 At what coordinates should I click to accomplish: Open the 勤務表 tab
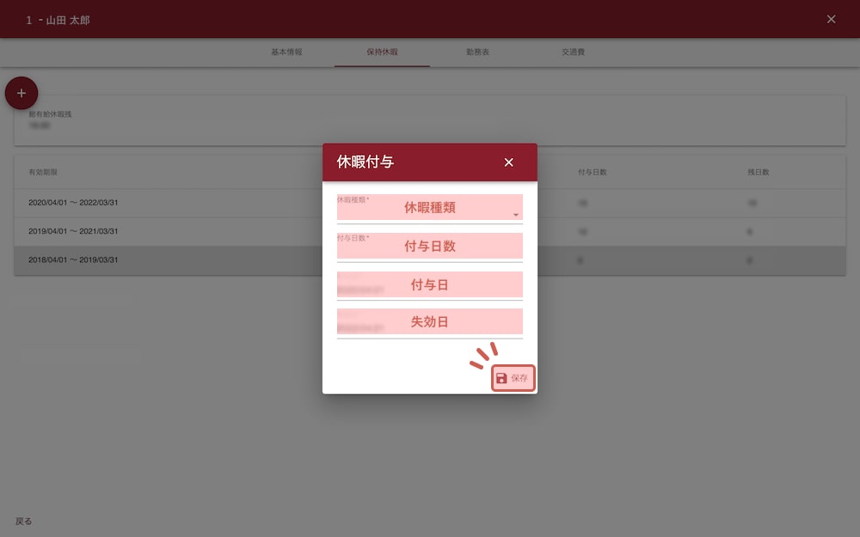tap(478, 52)
